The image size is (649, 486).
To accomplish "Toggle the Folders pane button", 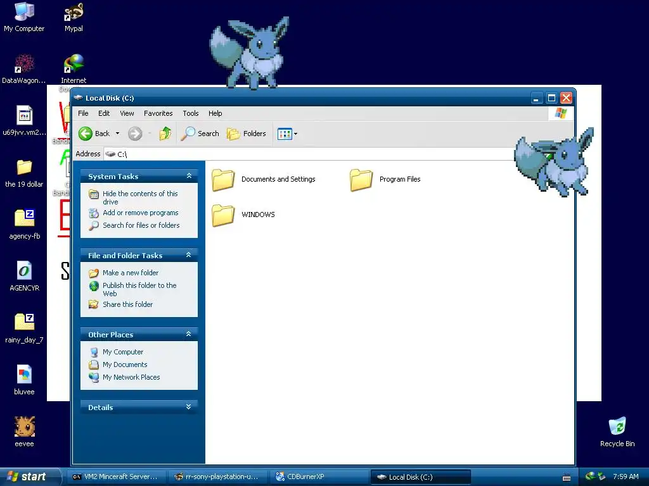I will click(x=247, y=134).
